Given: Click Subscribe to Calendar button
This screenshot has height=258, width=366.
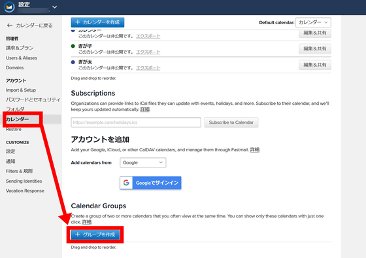Looking at the screenshot, I should click(x=231, y=122).
